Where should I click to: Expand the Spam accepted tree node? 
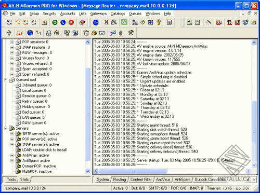[x=12, y=69]
